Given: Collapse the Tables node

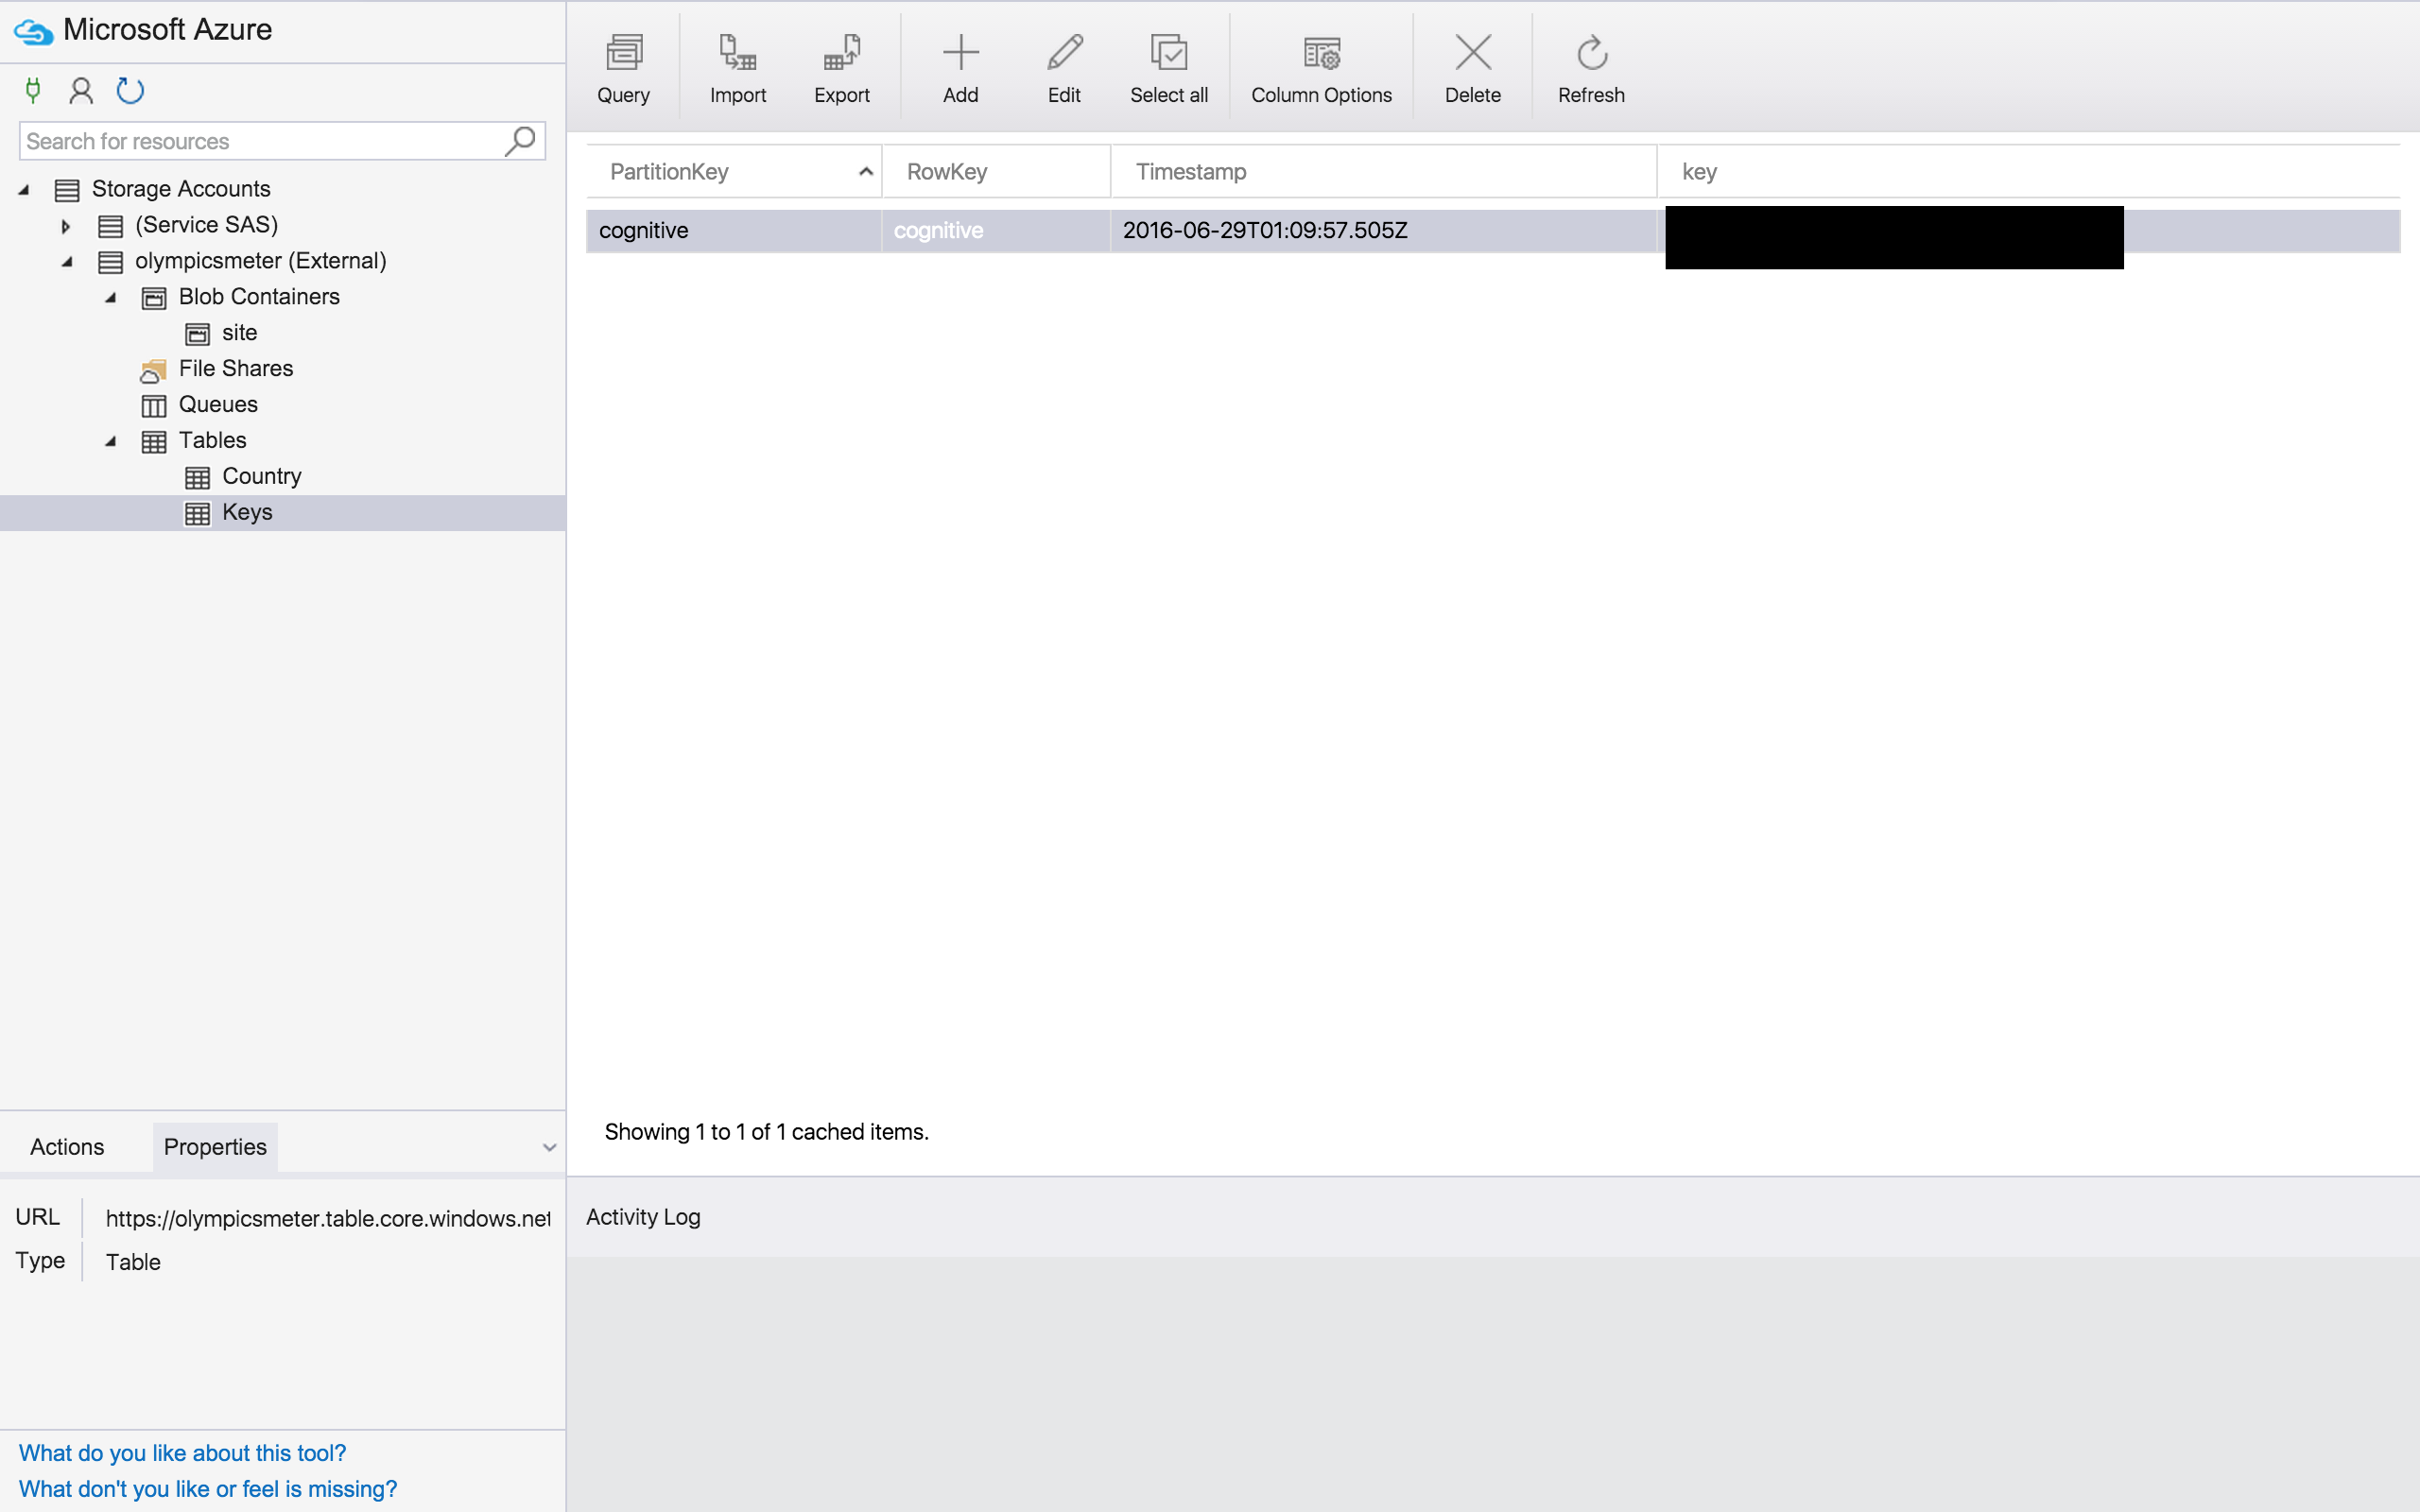Looking at the screenshot, I should point(111,441).
